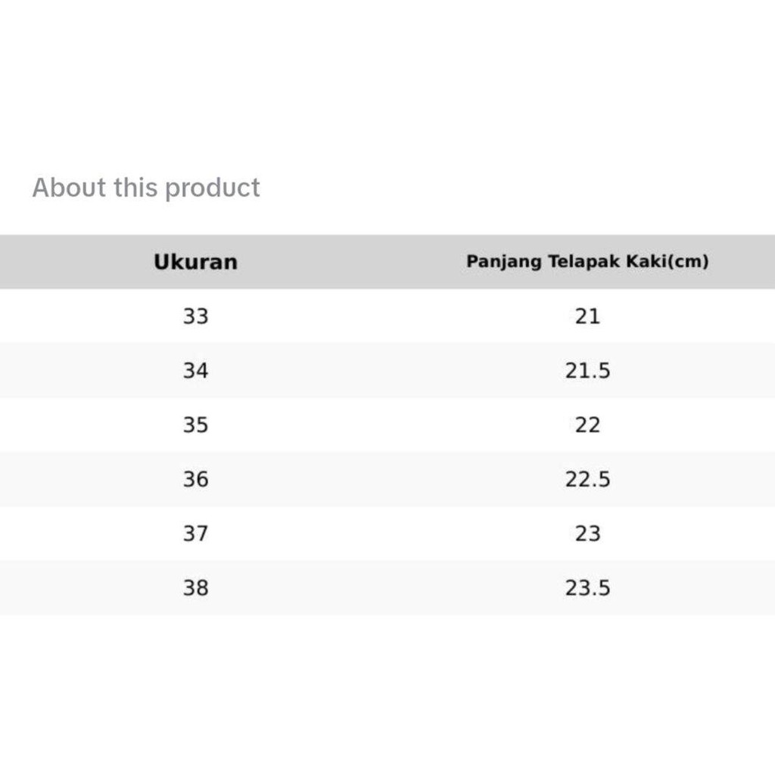Select size 34 cell
The width and height of the screenshot is (775, 775).
[195, 371]
